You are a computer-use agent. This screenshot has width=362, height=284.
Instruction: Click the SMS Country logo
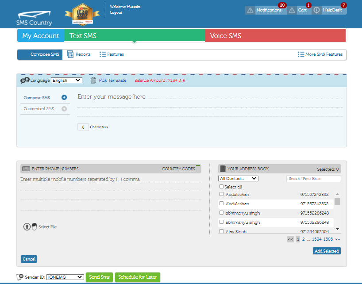[x=34, y=18]
